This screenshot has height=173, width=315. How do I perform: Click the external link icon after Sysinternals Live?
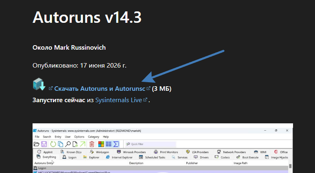coord(145,99)
